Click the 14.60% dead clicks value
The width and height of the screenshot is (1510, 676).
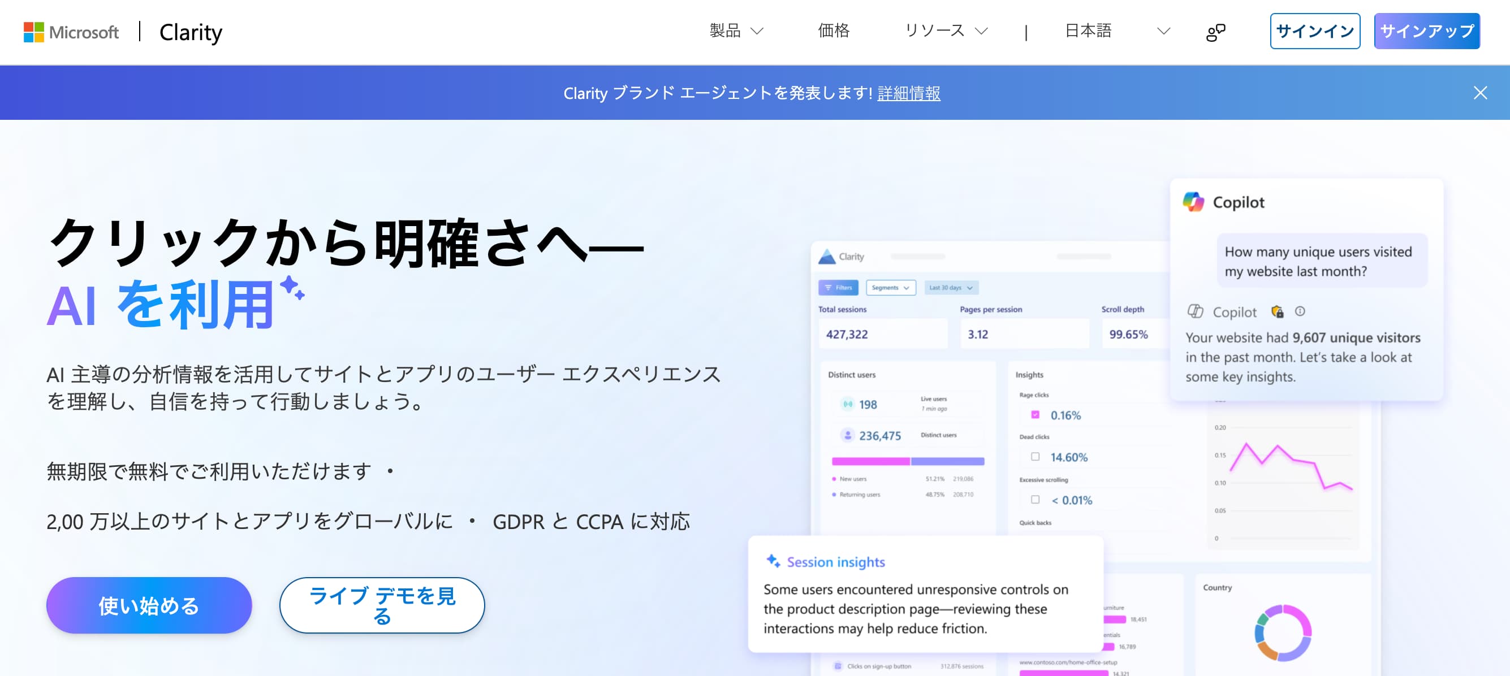[x=1069, y=457]
